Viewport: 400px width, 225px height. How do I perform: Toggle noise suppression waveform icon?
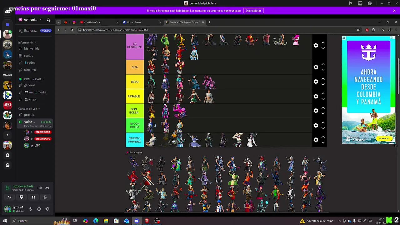pyautogui.click(x=40, y=188)
